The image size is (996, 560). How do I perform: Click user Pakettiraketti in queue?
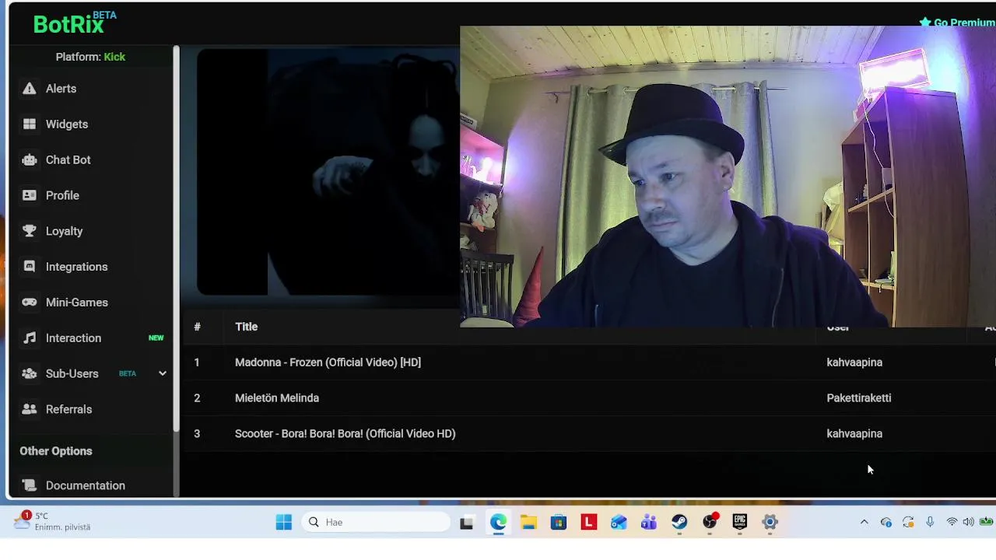coord(859,398)
